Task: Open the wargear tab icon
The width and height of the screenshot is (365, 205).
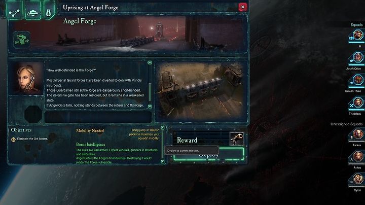Action: coord(49,10)
